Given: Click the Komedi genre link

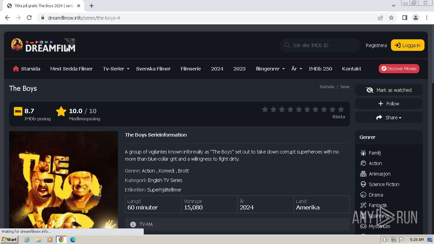Looking at the screenshot, I should [166, 171].
